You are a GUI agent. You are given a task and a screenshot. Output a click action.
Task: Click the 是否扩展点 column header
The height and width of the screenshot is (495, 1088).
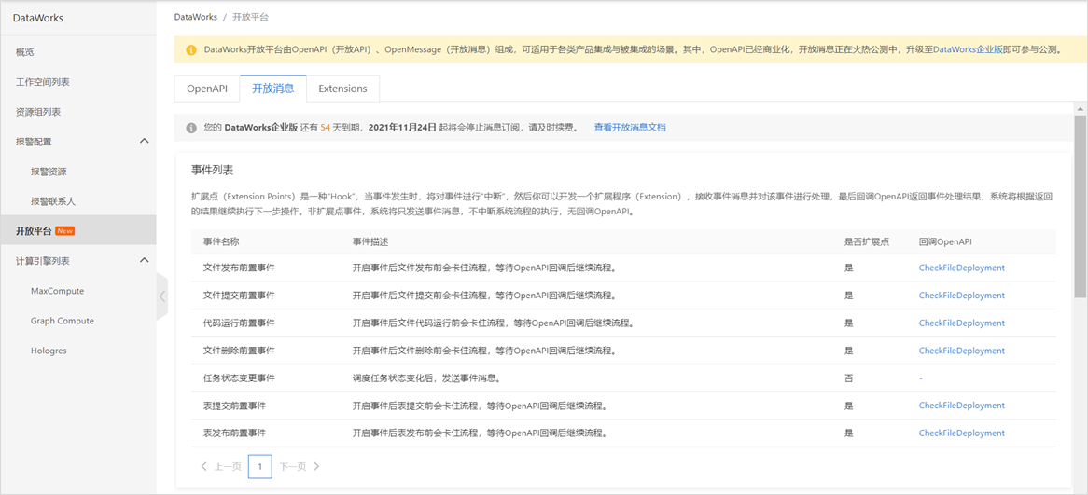867,241
